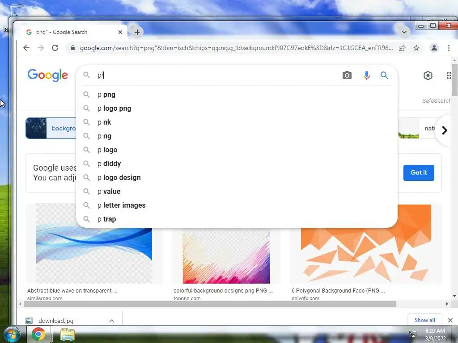Advance filter chips with right arrow
The width and height of the screenshot is (458, 343).
pos(444,130)
